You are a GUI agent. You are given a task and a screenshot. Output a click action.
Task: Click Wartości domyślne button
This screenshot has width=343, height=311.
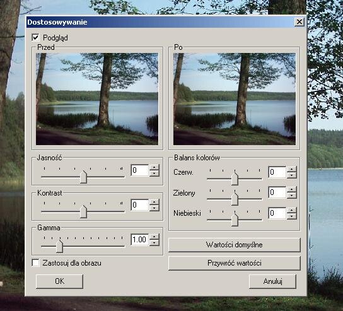click(235, 245)
